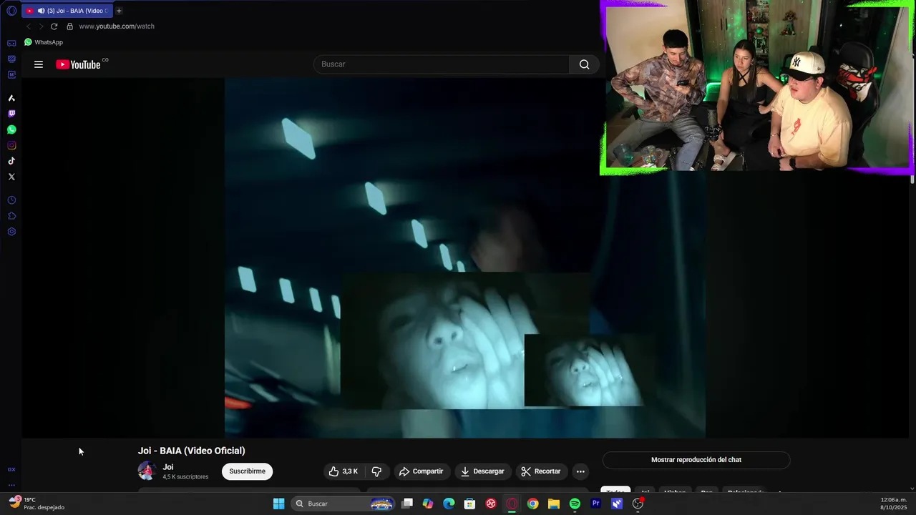Focus the www.youtube.com/watch address bar
Screen dimensions: 916x515
coord(117,26)
